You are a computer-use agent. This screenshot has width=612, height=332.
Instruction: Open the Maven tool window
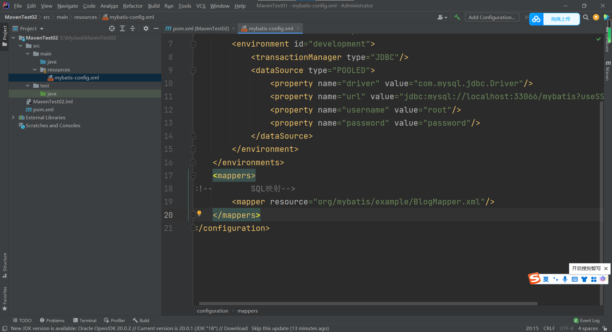coord(608,71)
